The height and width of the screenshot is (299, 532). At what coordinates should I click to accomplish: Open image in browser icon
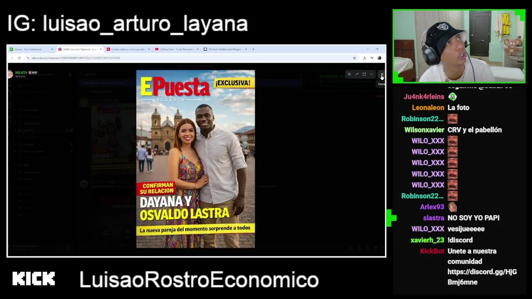coord(364,74)
